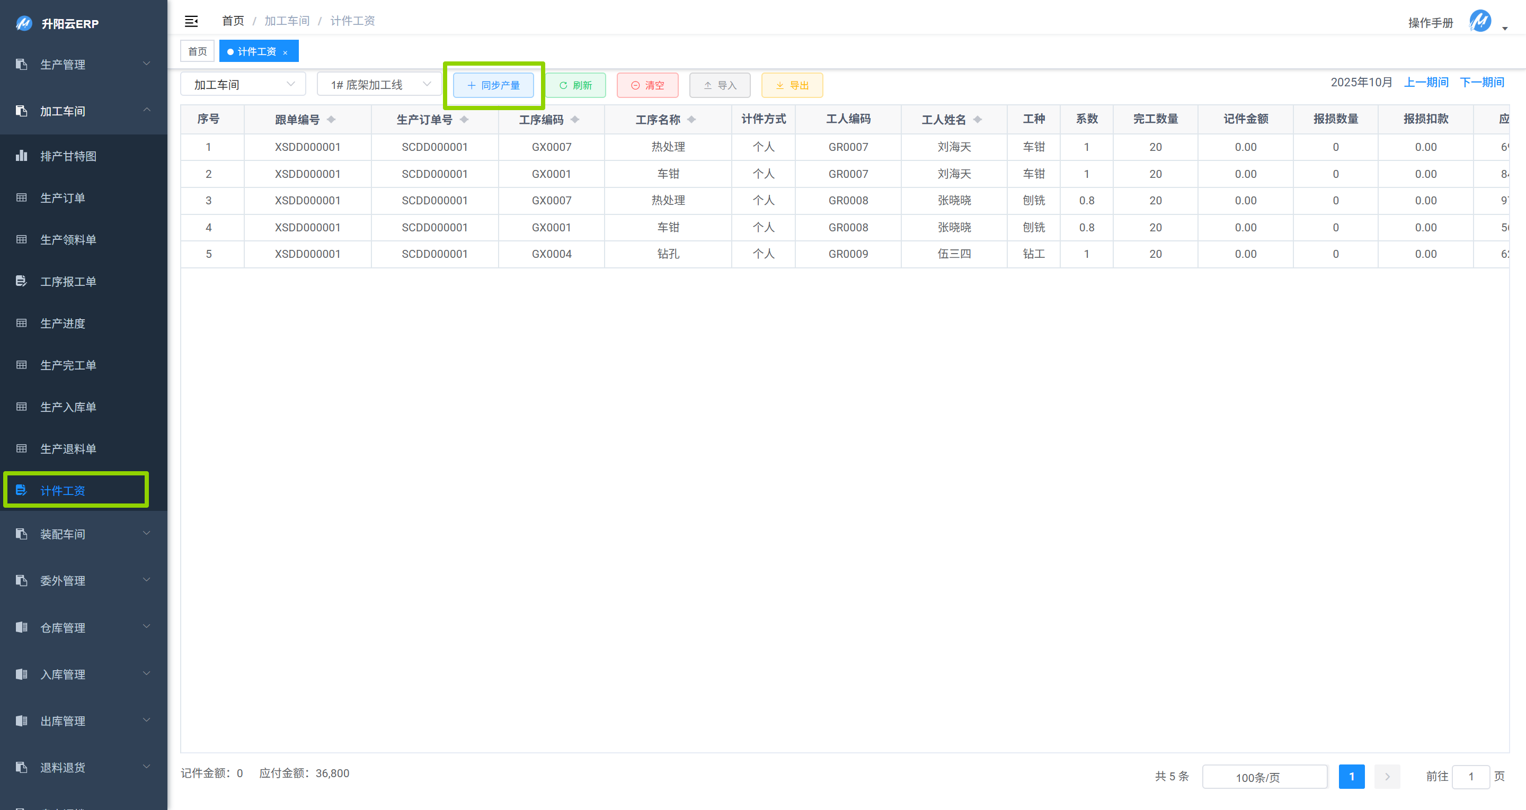Switch to the 首页 tab
Viewport: 1526px width, 810px height.
(197, 51)
